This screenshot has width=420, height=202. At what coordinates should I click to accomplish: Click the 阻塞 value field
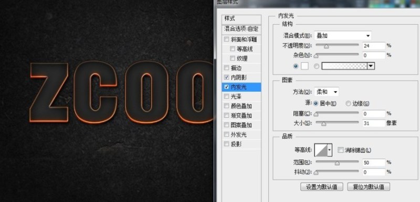point(374,114)
